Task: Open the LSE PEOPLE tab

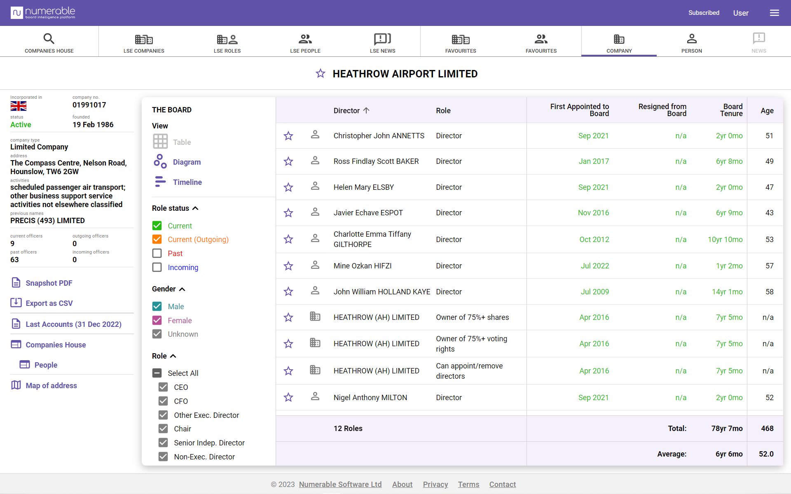Action: click(x=305, y=43)
